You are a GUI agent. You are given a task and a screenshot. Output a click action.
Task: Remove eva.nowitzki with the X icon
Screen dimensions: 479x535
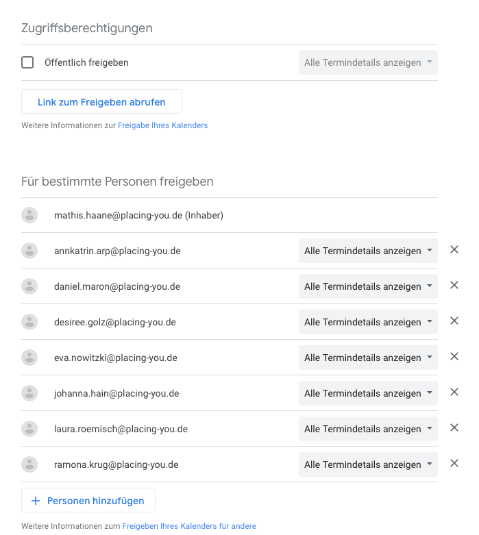[x=454, y=357]
